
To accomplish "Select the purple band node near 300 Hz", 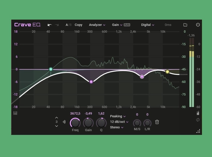I will coord(91,82).
